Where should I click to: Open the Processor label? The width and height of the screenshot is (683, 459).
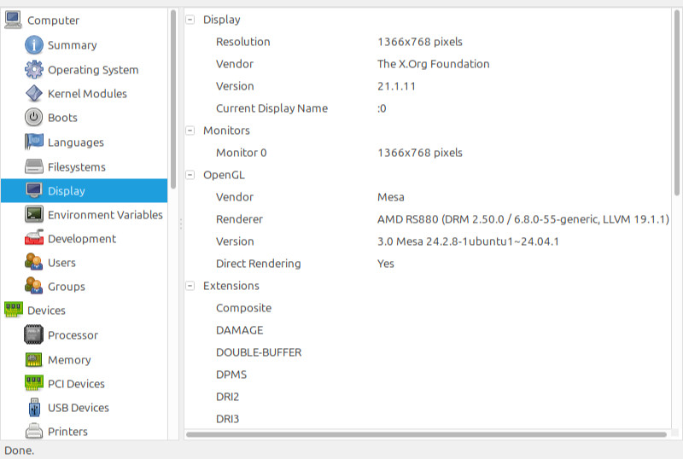click(x=73, y=335)
